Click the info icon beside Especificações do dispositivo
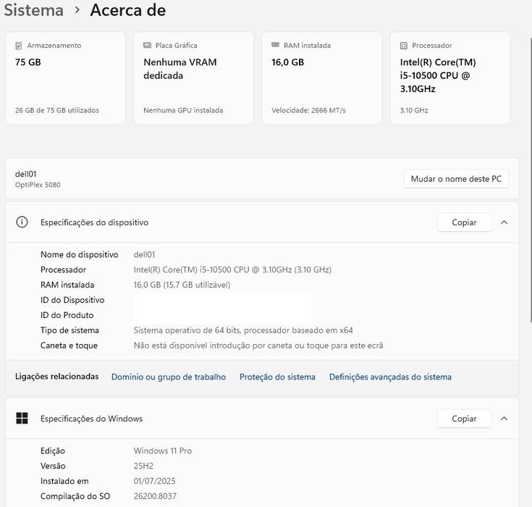 click(22, 222)
